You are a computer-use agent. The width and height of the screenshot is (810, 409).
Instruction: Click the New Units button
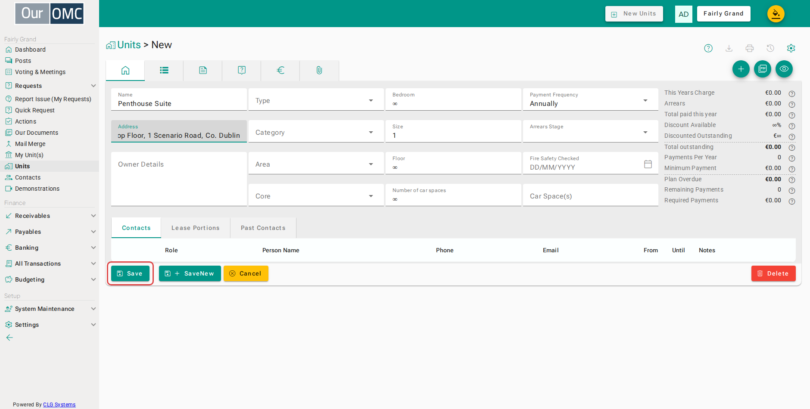coord(634,14)
